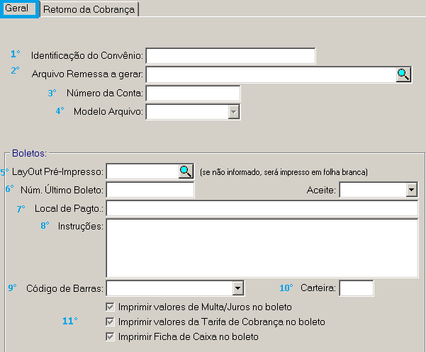Click the Aceite combo box field
Screen dimensions: 426x352
point(372,189)
